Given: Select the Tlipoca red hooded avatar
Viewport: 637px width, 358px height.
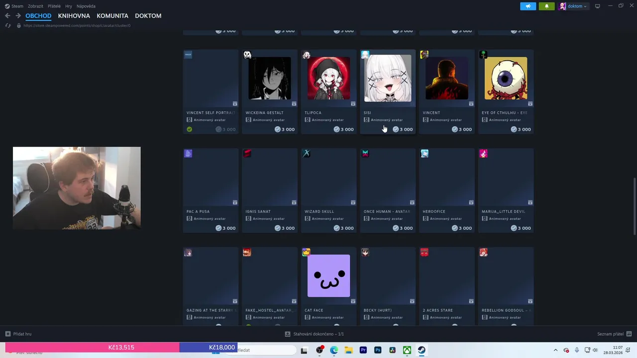Looking at the screenshot, I should pyautogui.click(x=328, y=78).
